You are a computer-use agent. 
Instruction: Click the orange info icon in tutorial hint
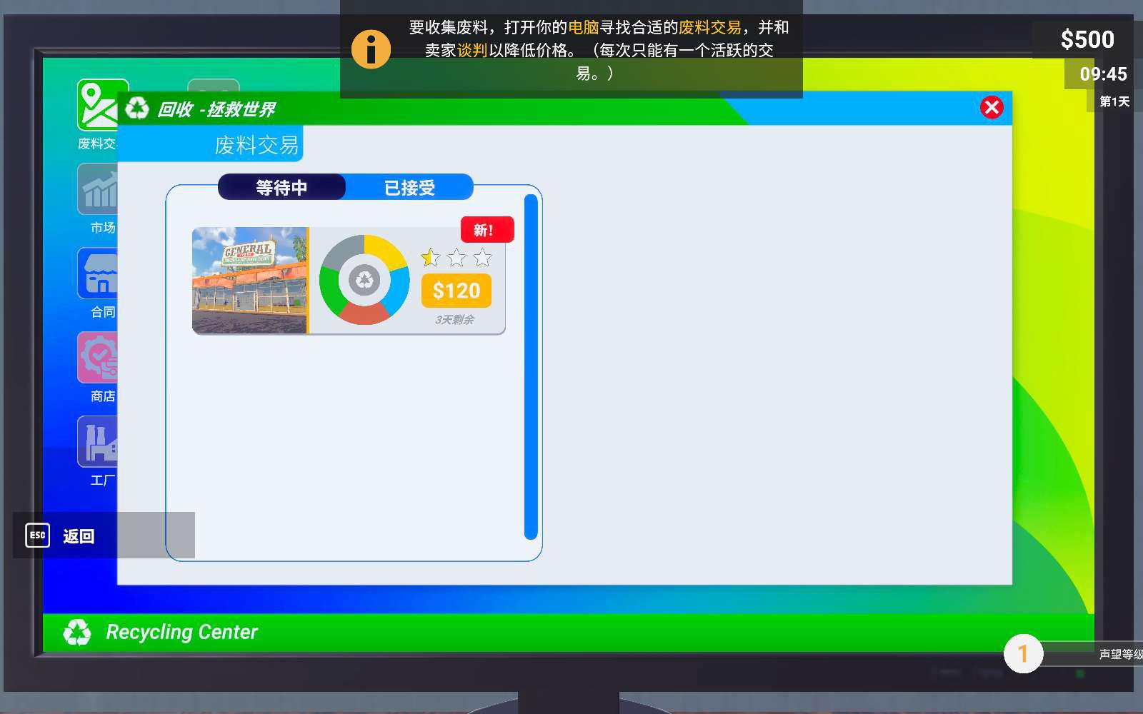pyautogui.click(x=371, y=49)
